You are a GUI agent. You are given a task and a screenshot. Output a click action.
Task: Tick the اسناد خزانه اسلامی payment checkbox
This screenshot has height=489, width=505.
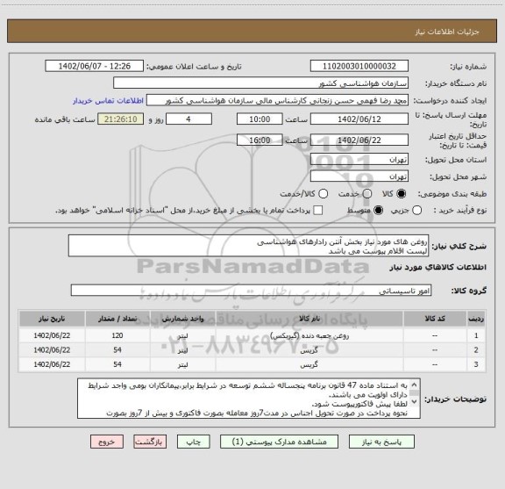318,211
